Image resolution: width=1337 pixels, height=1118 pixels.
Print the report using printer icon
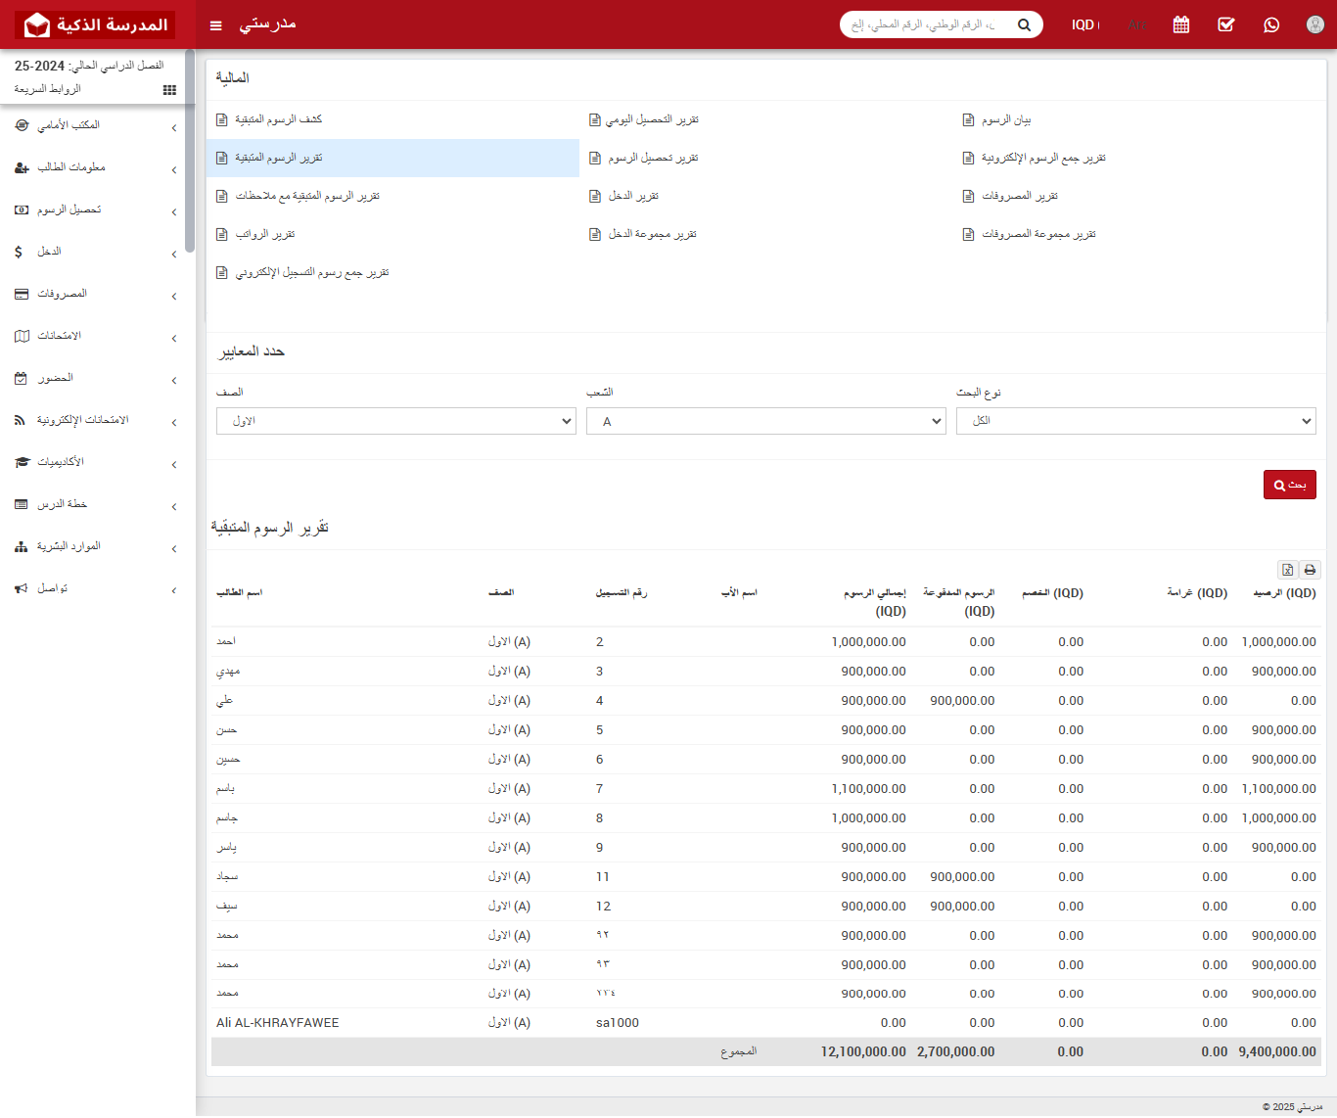pos(1310,570)
